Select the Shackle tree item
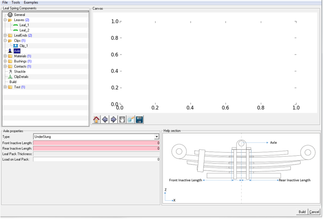The image size is (324, 219). tap(20, 71)
